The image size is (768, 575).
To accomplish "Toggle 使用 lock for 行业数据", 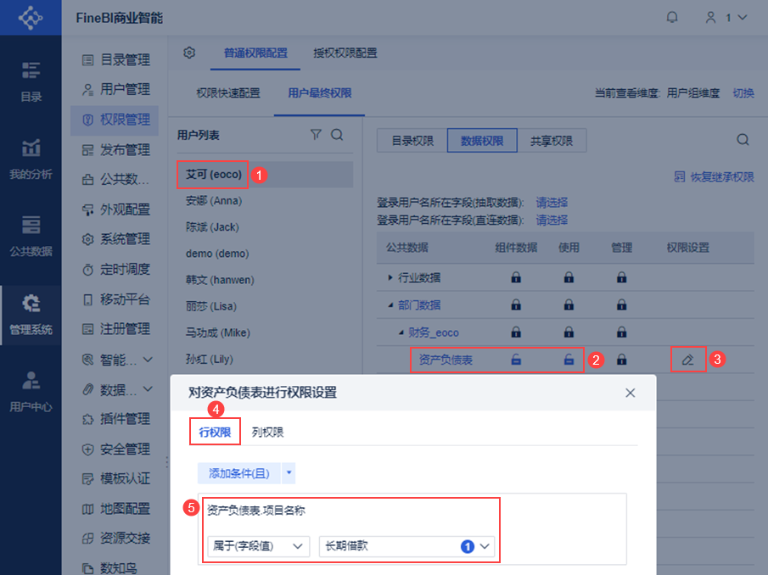I will [x=569, y=277].
